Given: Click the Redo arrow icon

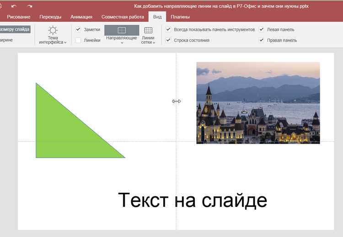Looking at the screenshot, I should point(30,6).
